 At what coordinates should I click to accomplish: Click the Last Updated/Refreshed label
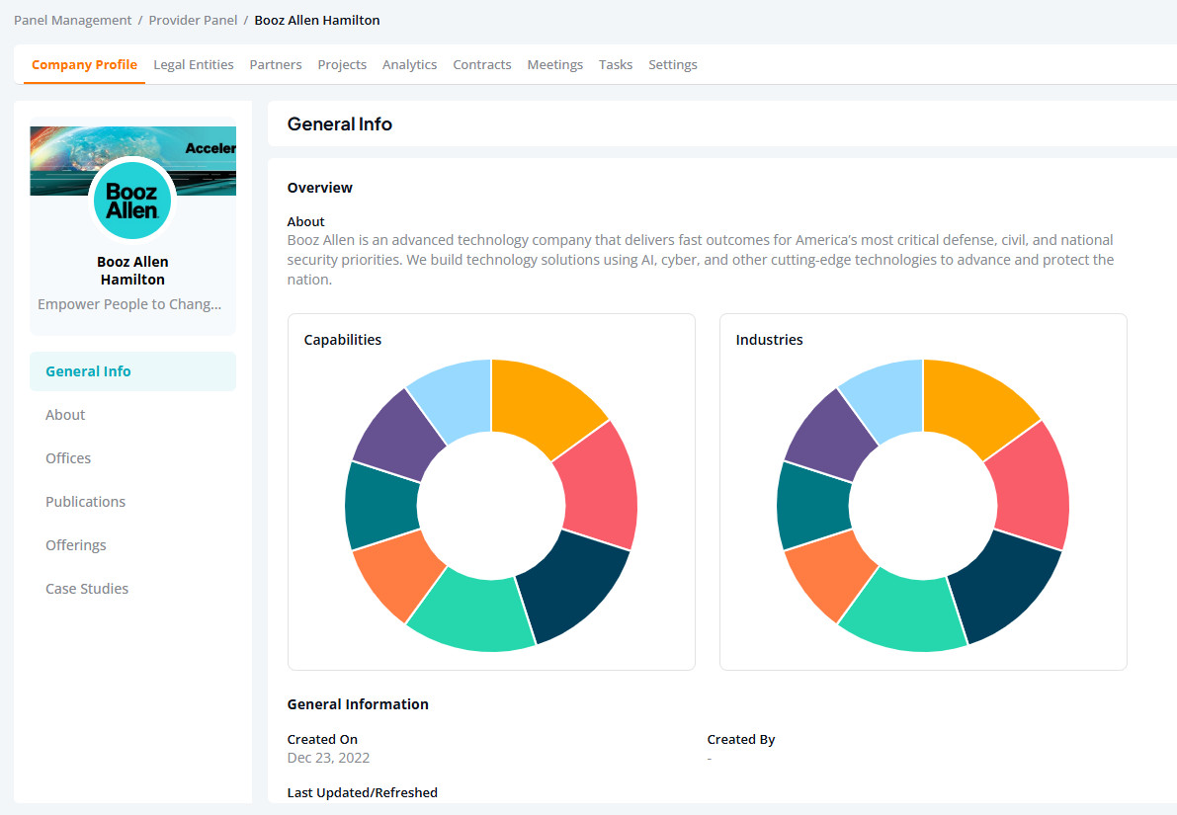click(362, 792)
